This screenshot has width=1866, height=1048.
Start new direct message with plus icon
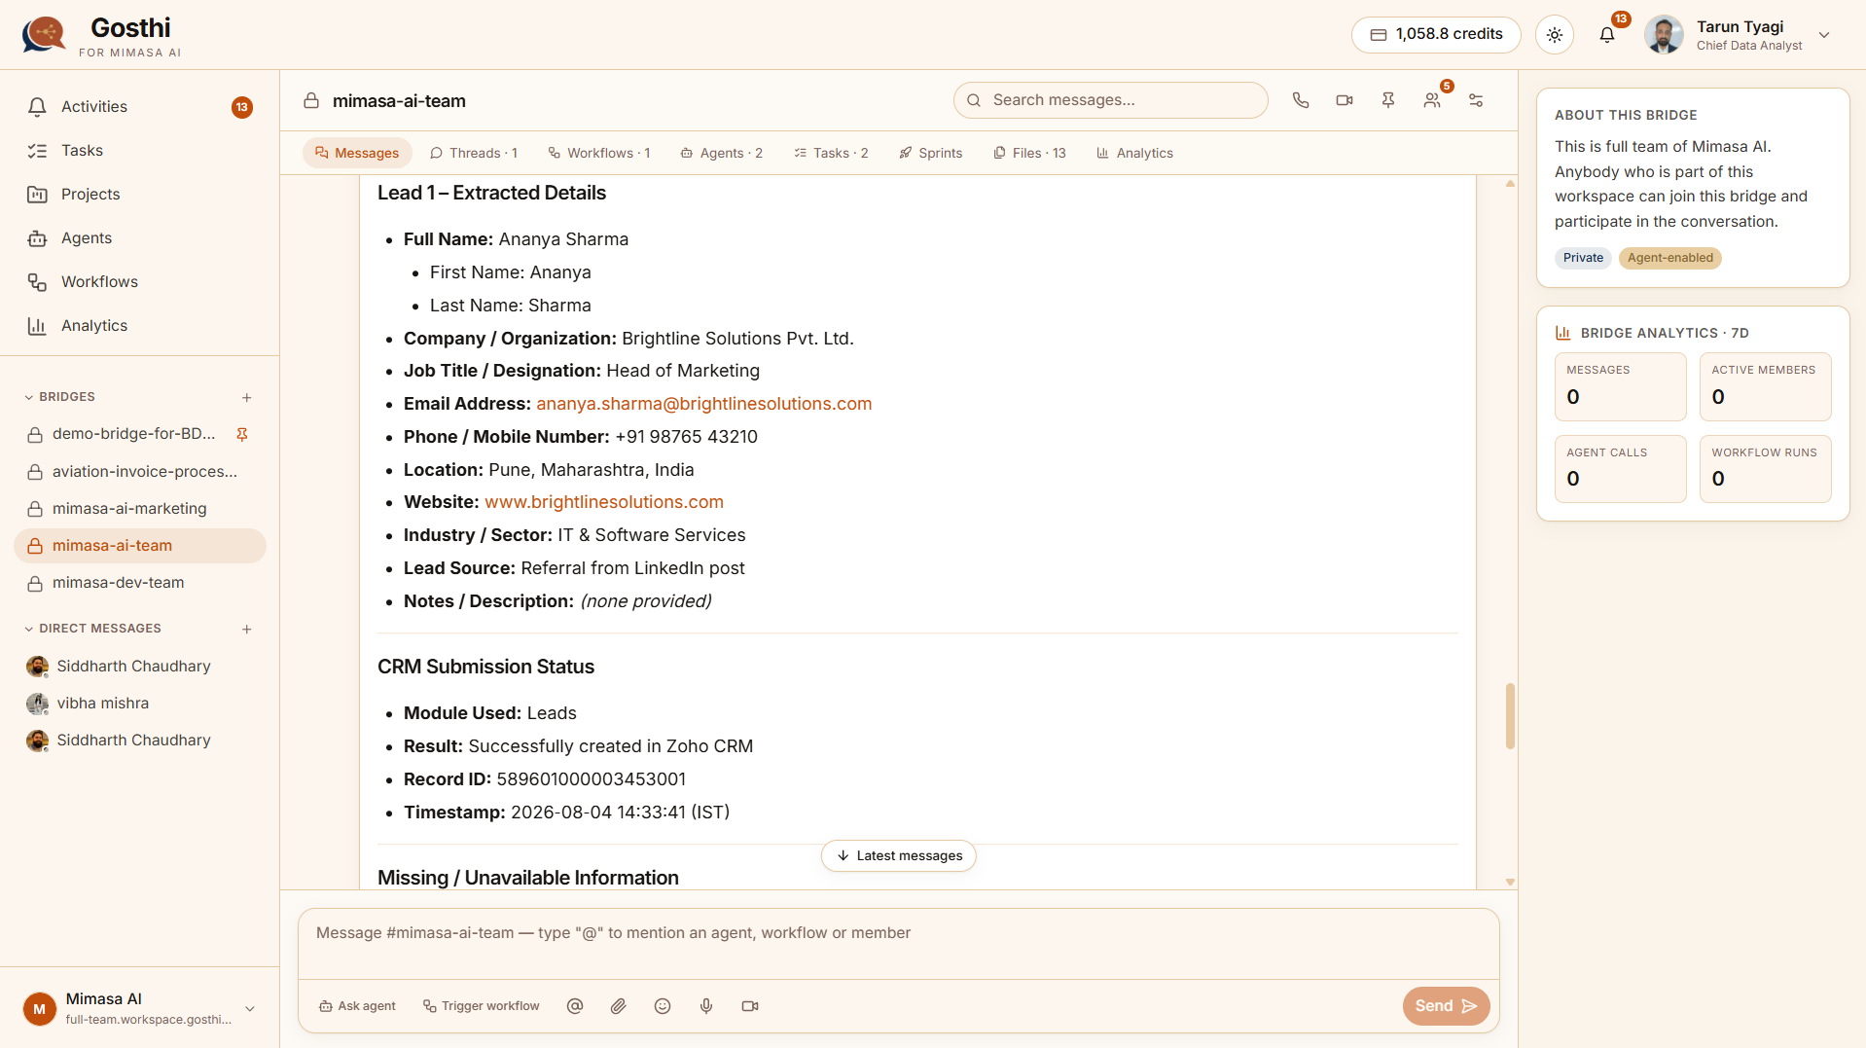[247, 629]
